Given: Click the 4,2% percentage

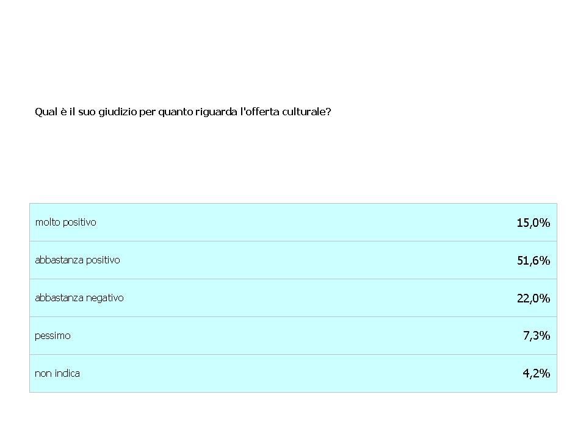Looking at the screenshot, I should 537,373.
